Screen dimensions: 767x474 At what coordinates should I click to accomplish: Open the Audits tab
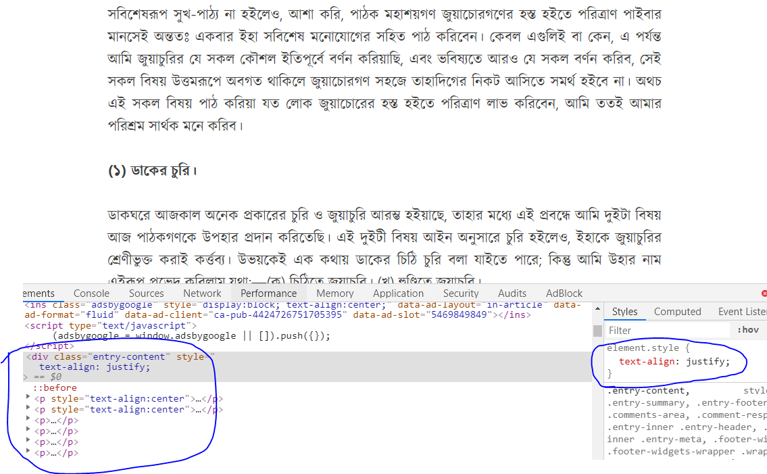512,293
